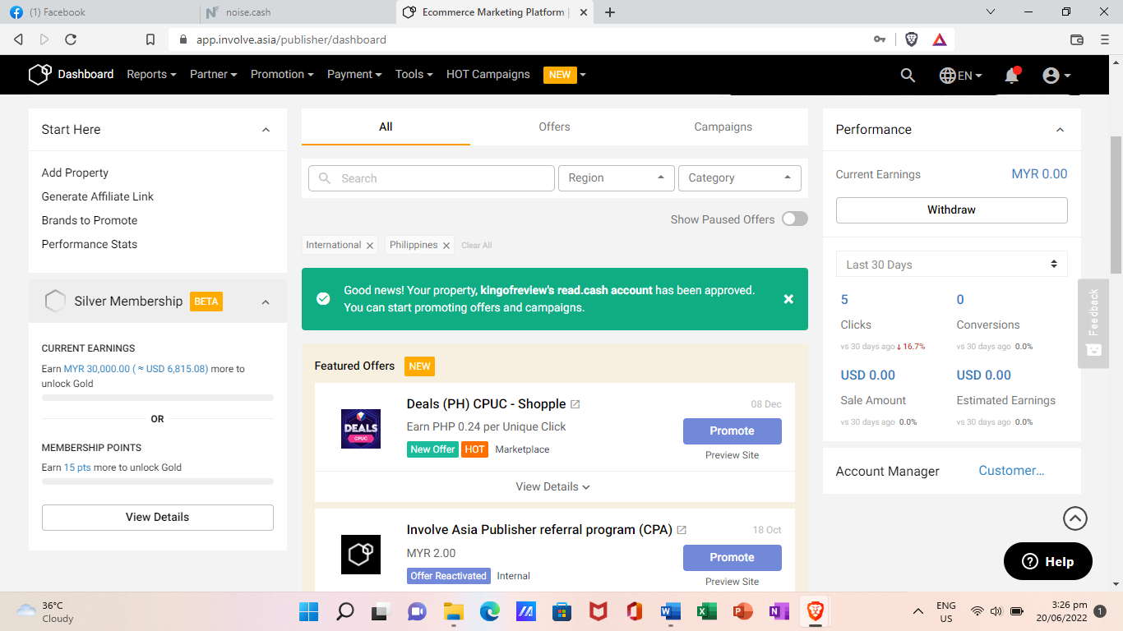Remove the Philippines filter tag
The height and width of the screenshot is (631, 1123).
(x=446, y=246)
